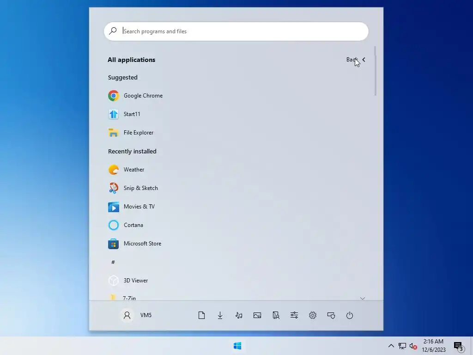Open Google Chrome from the Suggested list

click(135, 96)
